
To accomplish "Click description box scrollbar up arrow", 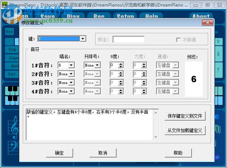I will pyautogui.click(x=156, y=113).
